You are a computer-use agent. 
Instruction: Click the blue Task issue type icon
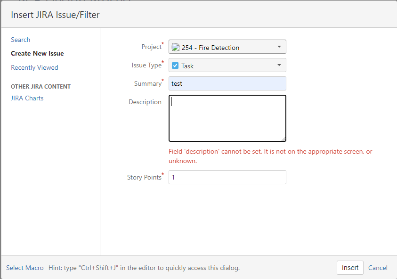pyautogui.click(x=175, y=66)
